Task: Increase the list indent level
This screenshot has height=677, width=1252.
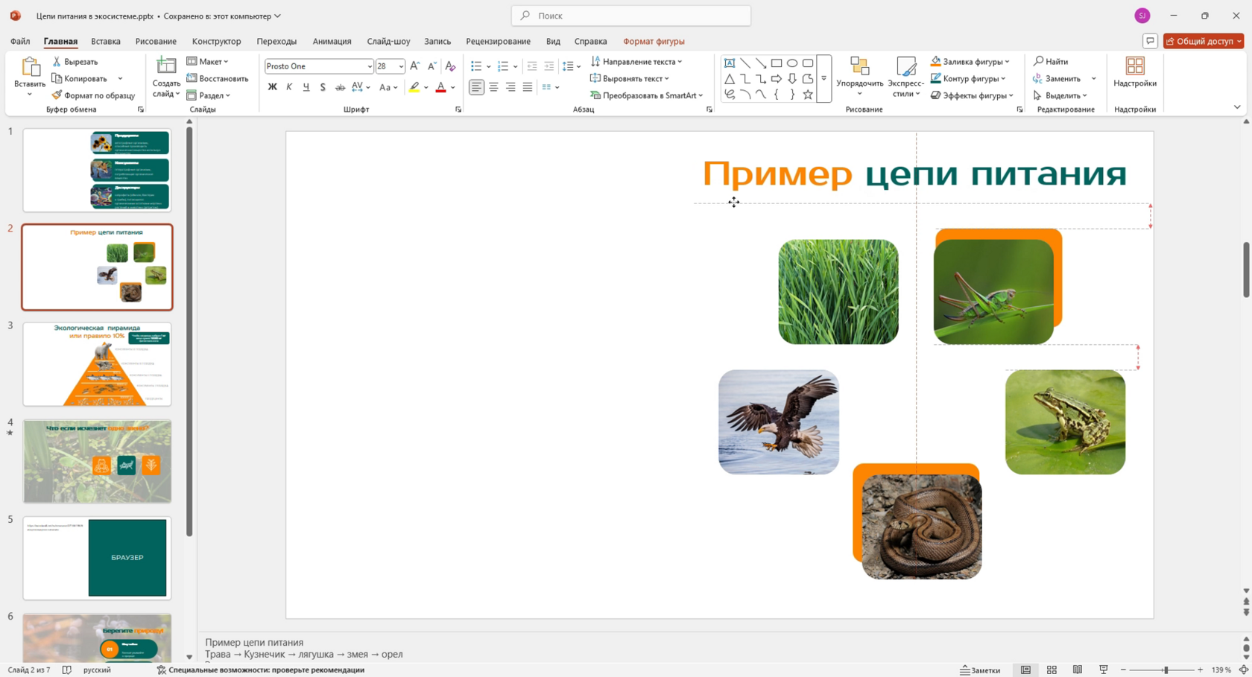Action: pos(549,66)
